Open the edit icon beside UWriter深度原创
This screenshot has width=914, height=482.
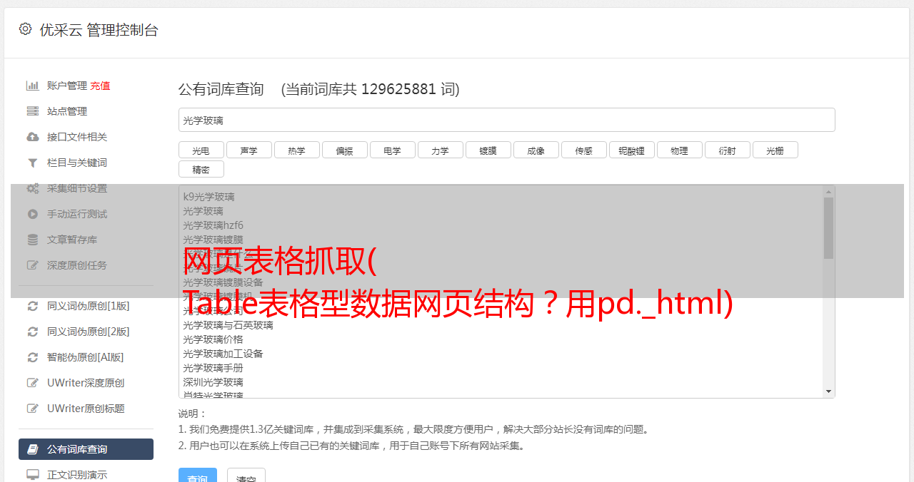32,383
